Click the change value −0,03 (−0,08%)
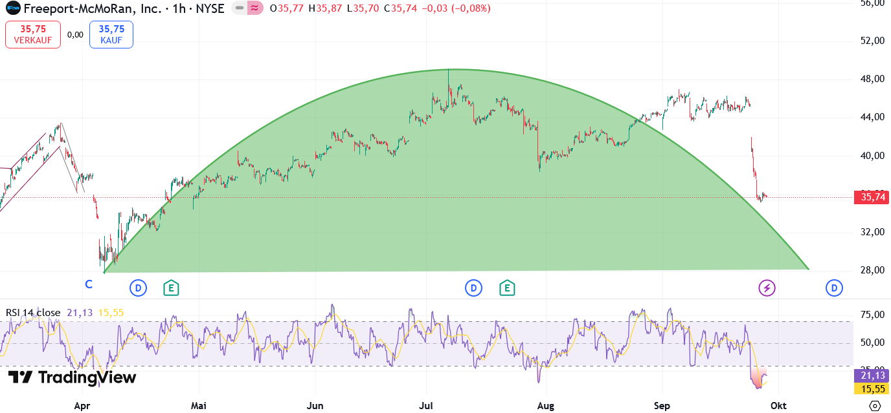 [456, 8]
